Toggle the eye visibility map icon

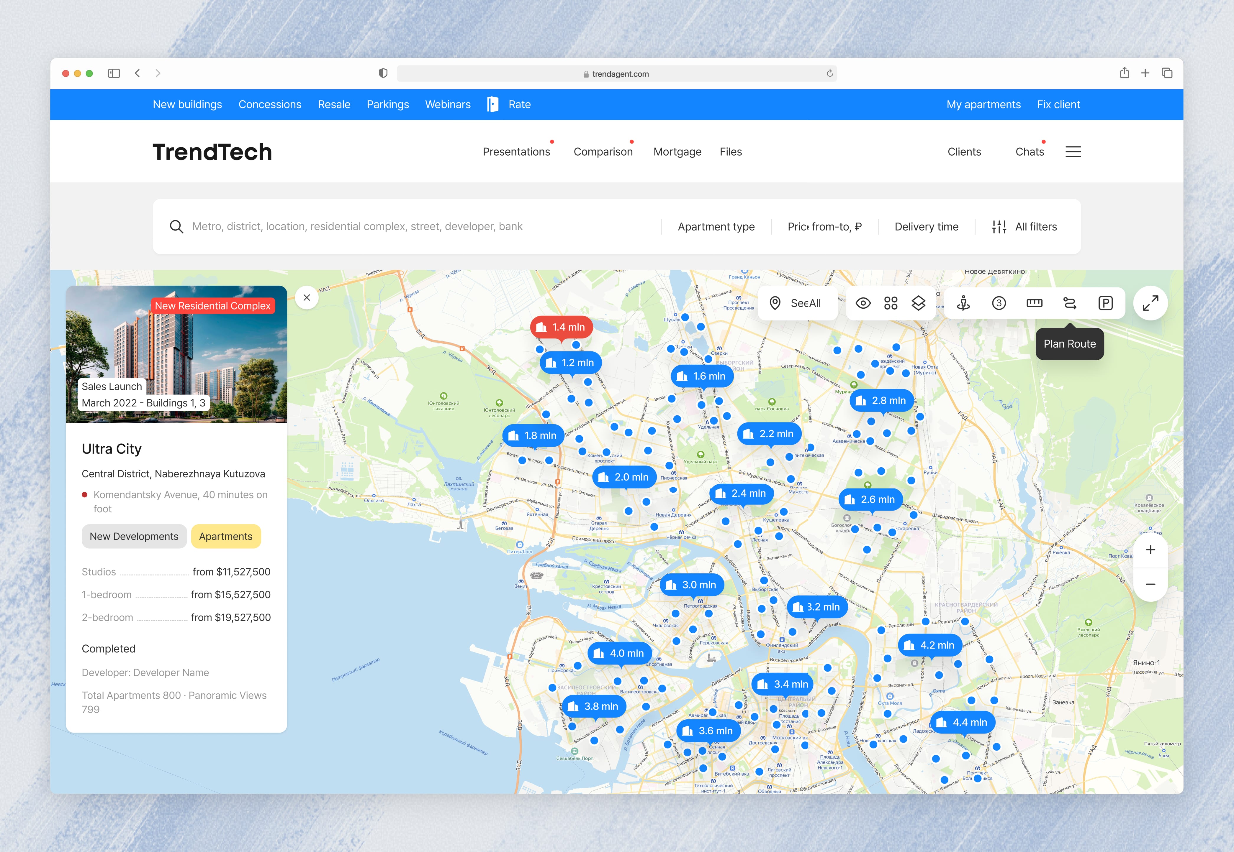pos(863,303)
